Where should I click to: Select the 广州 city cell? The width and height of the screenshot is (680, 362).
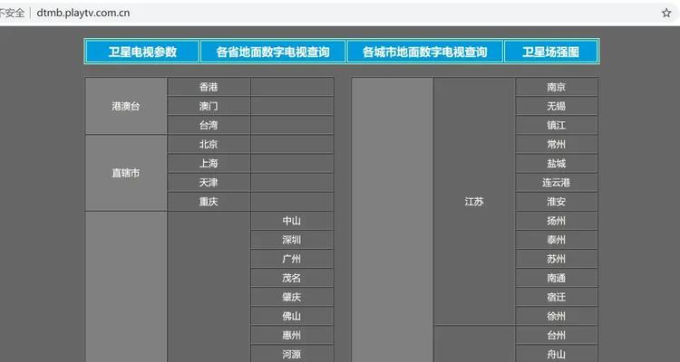292,259
